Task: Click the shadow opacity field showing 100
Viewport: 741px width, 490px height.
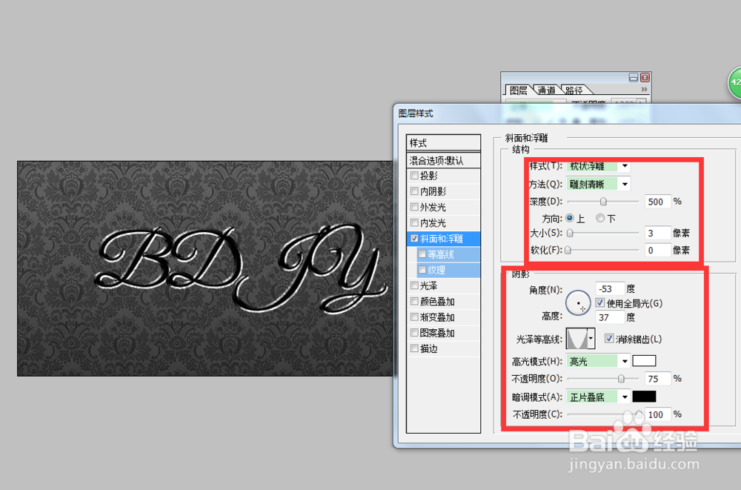Action: 658,414
